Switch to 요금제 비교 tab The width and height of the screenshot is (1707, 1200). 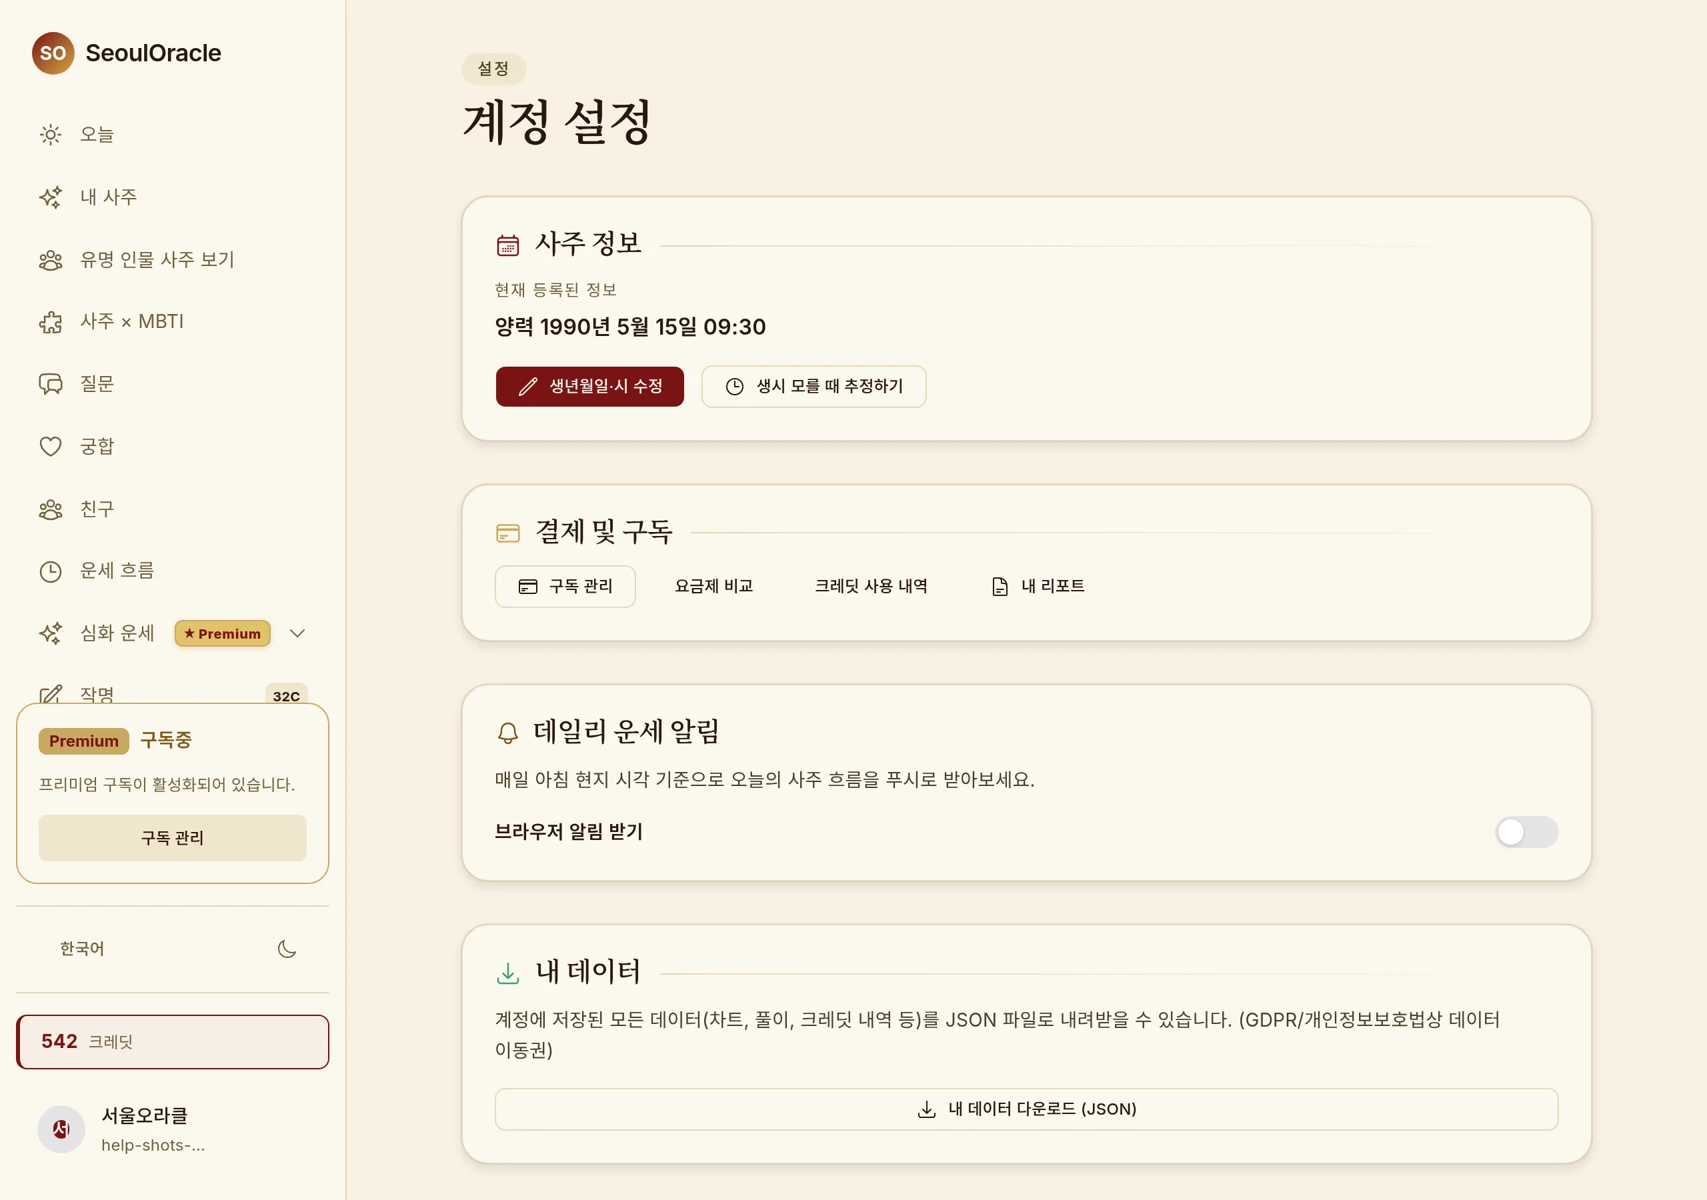click(713, 586)
